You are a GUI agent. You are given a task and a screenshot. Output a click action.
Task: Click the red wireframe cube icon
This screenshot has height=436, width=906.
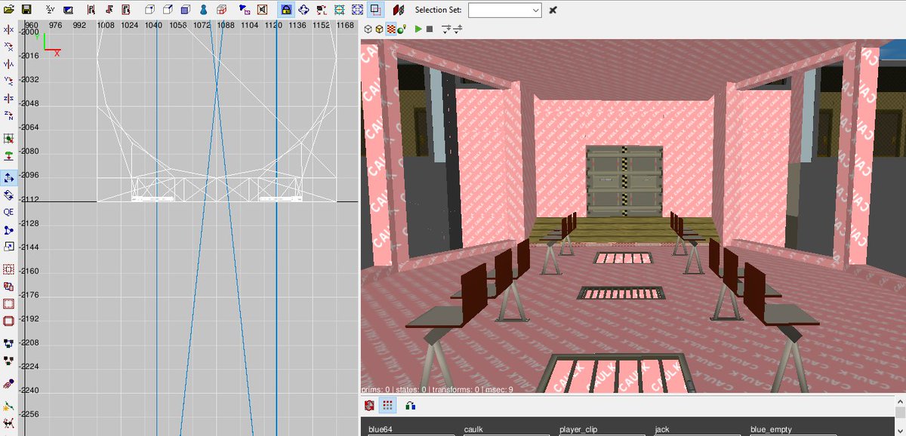tap(222, 10)
